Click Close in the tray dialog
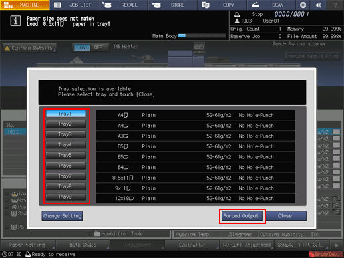This screenshot has width=344, height=258. coord(286,216)
